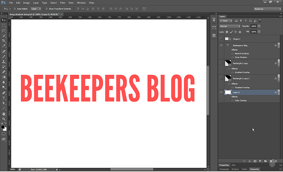
Task: Select the Rectangular Marquee tool
Action: click(x=4, y=25)
